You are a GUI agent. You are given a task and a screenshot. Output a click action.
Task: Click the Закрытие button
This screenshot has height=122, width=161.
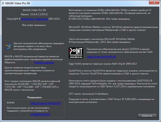pyautogui.click(x=147, y=116)
